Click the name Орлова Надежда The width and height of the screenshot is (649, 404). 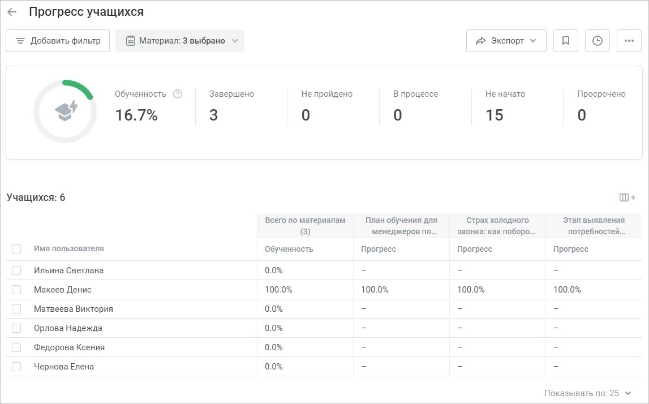[x=68, y=328]
